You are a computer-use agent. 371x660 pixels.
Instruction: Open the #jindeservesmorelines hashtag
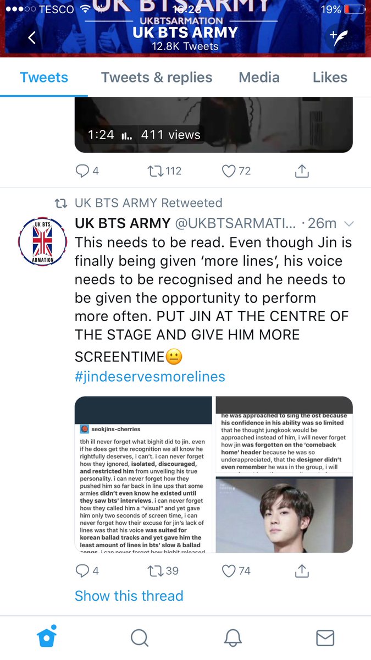tap(150, 377)
